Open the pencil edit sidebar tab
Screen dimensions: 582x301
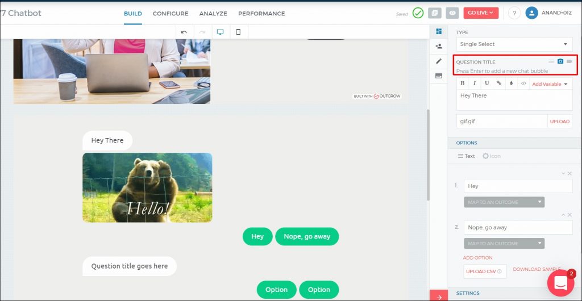[x=438, y=61]
